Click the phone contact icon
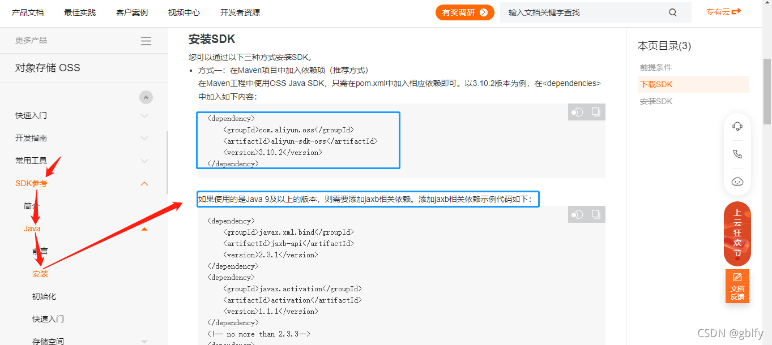This screenshot has width=772, height=345. click(x=737, y=154)
